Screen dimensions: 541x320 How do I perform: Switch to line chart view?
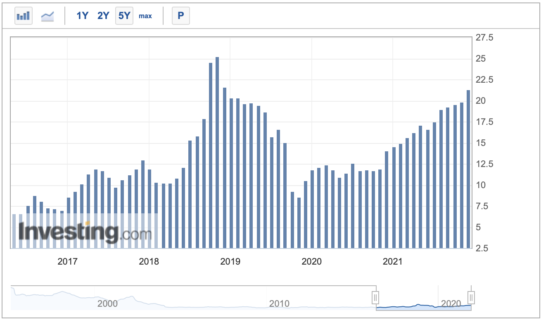[47, 16]
